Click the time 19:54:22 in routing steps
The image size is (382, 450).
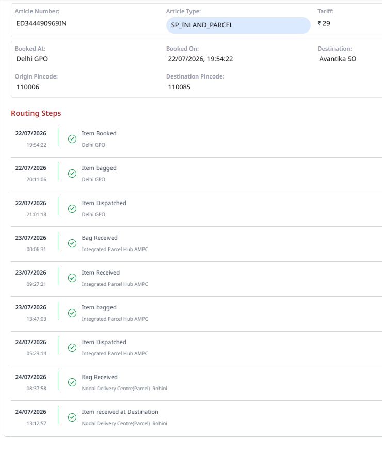tap(37, 145)
